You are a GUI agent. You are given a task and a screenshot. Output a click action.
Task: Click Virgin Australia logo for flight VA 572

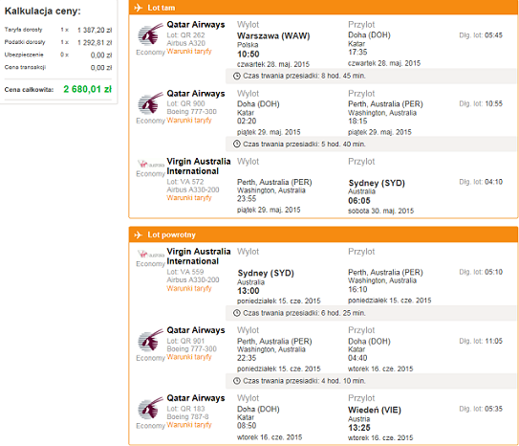(x=151, y=164)
